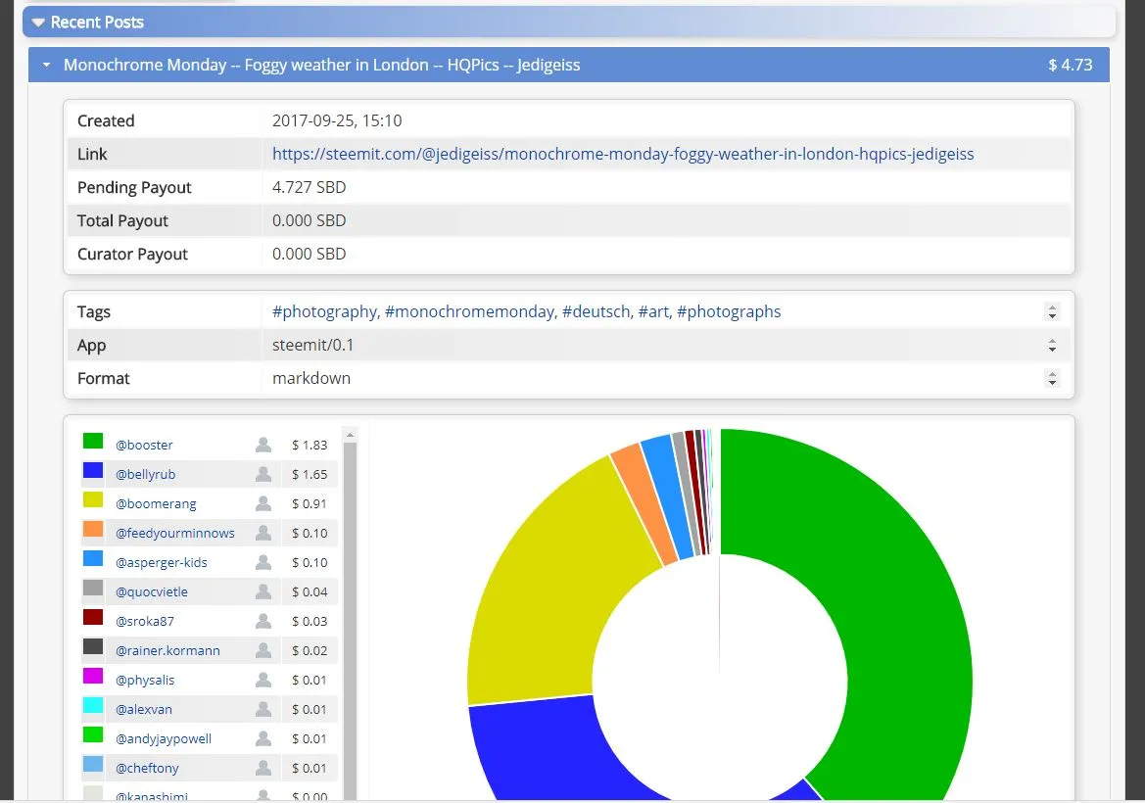1145x803 pixels.
Task: Open @rainer.kormann voter profile link
Action: [167, 650]
